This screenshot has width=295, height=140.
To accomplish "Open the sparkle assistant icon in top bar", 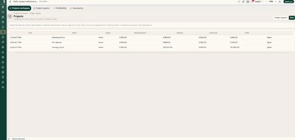I will coord(243,1).
